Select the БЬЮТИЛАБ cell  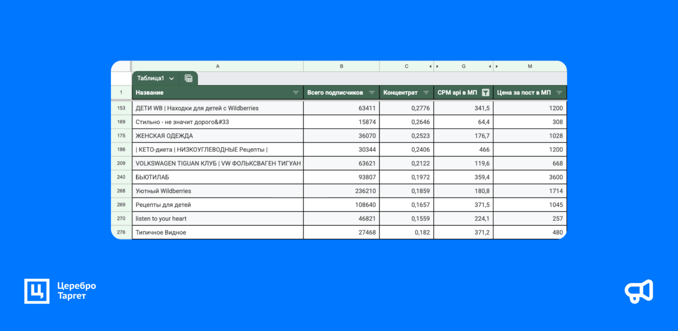coord(218,177)
